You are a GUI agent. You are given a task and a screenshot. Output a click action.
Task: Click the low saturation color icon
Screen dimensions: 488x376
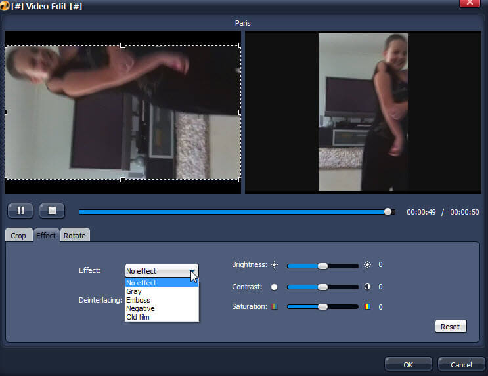[x=274, y=306]
